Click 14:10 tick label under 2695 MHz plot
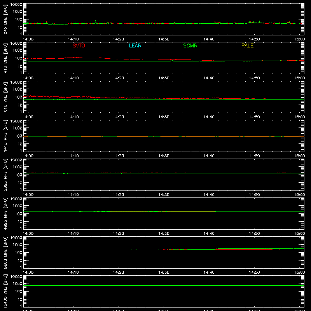This screenshot has width=311, height=311. (x=73, y=195)
